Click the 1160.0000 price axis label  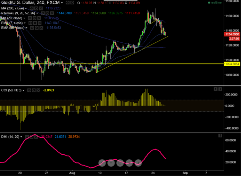[x=233, y=16]
